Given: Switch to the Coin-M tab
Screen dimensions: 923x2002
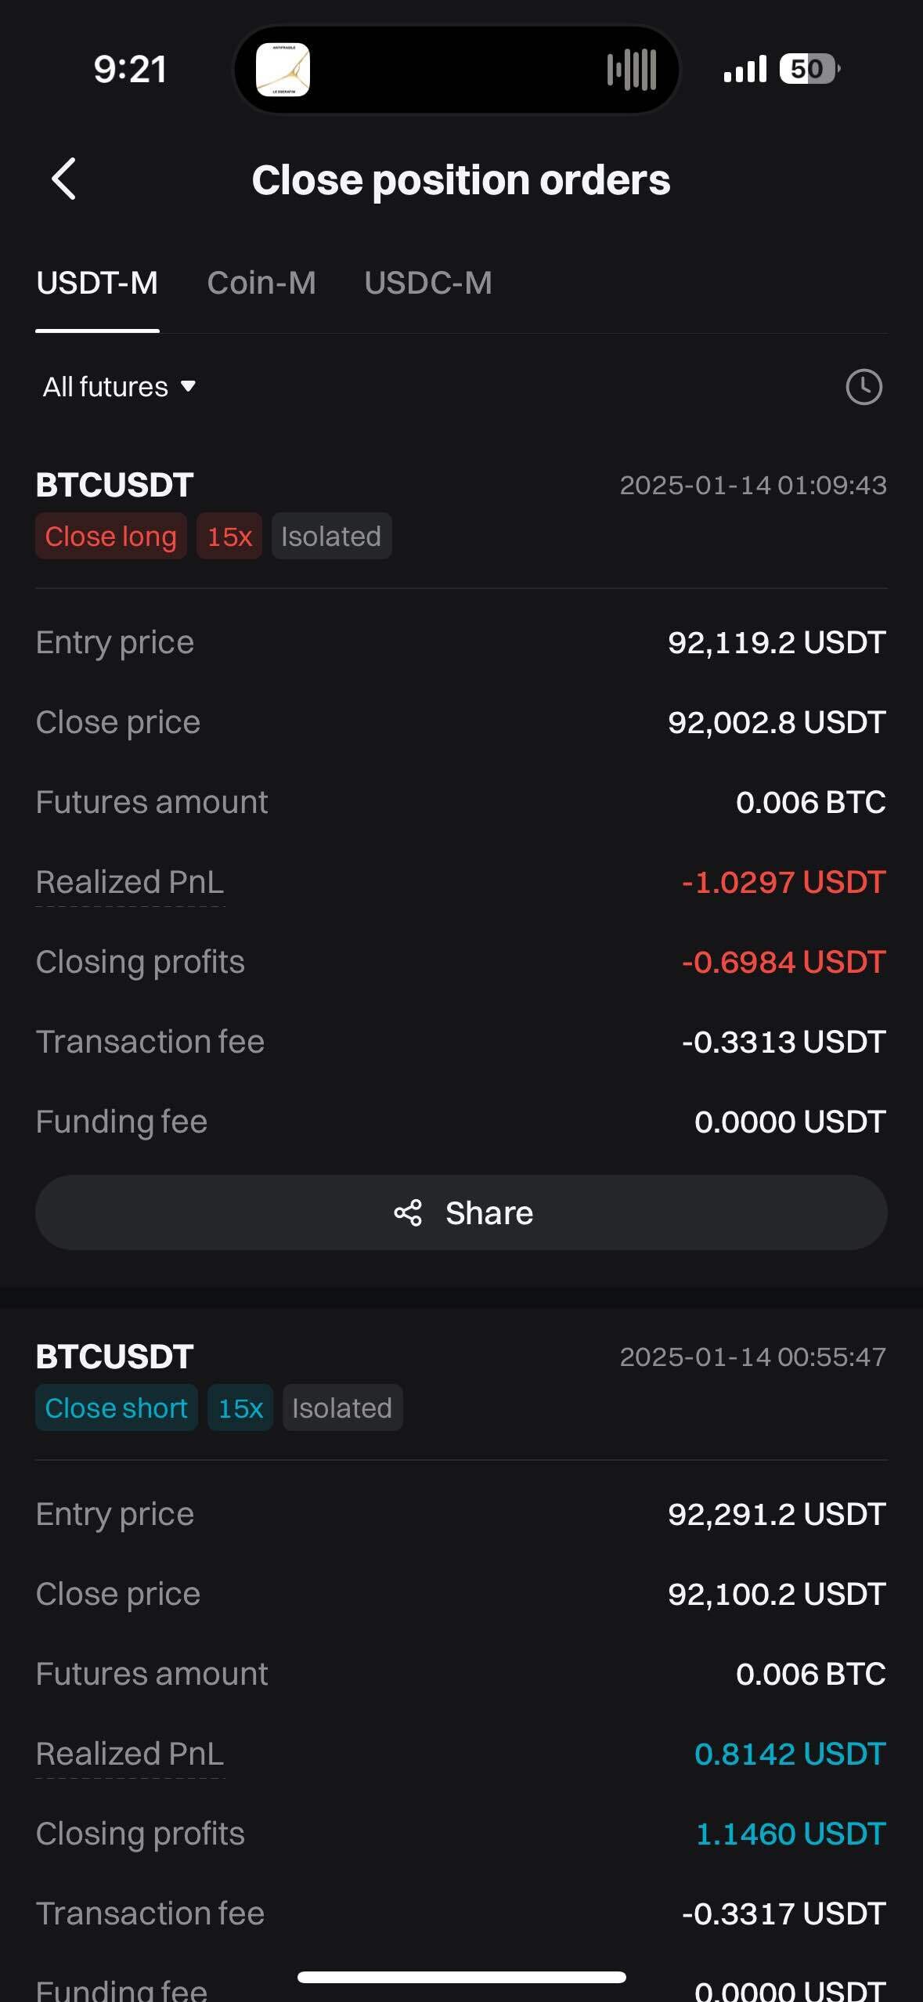Looking at the screenshot, I should click(261, 283).
